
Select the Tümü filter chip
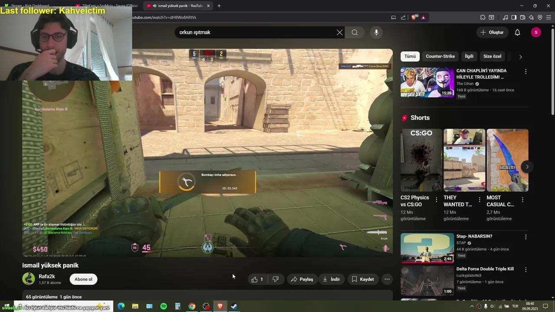pyautogui.click(x=410, y=56)
